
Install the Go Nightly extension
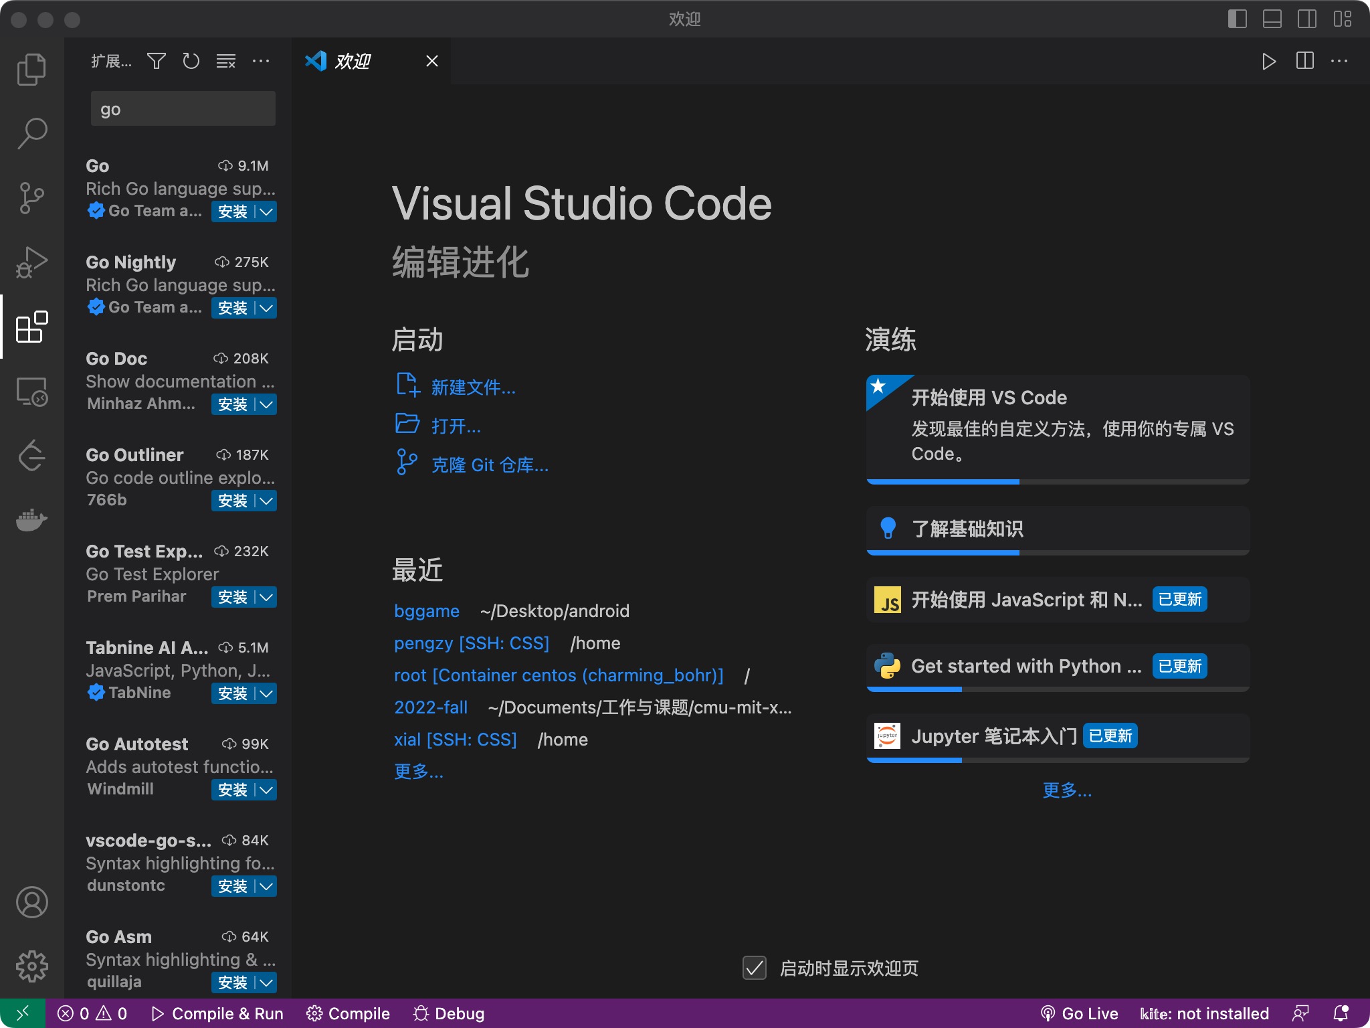coord(232,308)
